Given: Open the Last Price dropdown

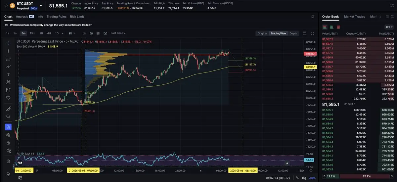Looking at the screenshot, I should 118,33.
